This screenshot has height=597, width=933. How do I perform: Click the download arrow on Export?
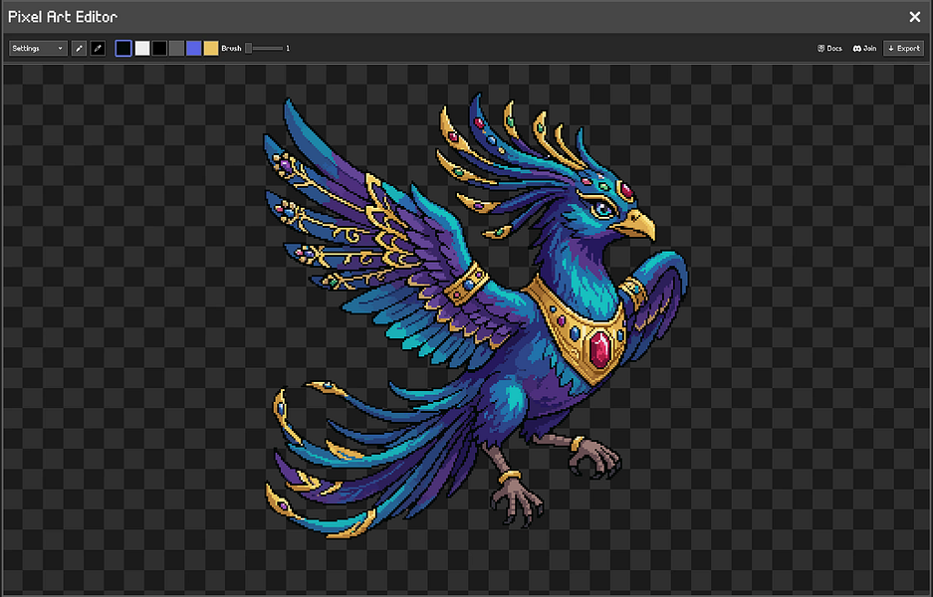891,48
